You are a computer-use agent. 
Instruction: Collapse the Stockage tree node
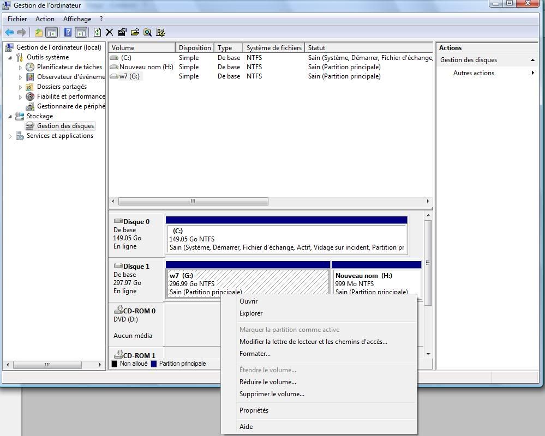coord(10,117)
